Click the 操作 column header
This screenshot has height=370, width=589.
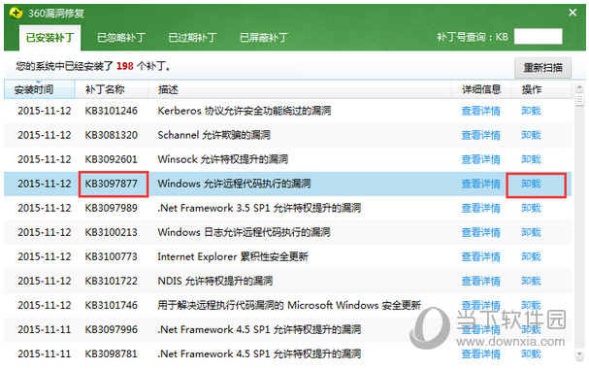[x=540, y=89]
